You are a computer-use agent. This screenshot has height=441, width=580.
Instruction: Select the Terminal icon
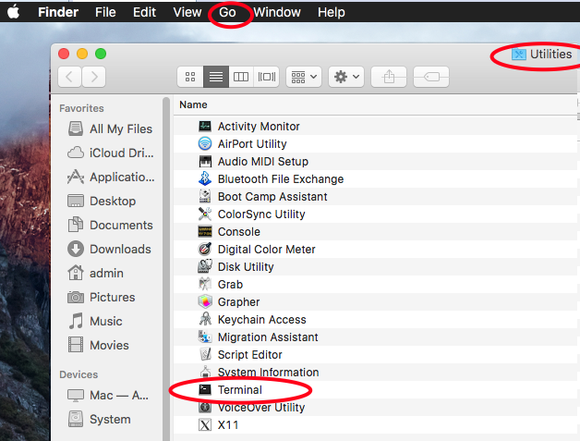tap(205, 389)
